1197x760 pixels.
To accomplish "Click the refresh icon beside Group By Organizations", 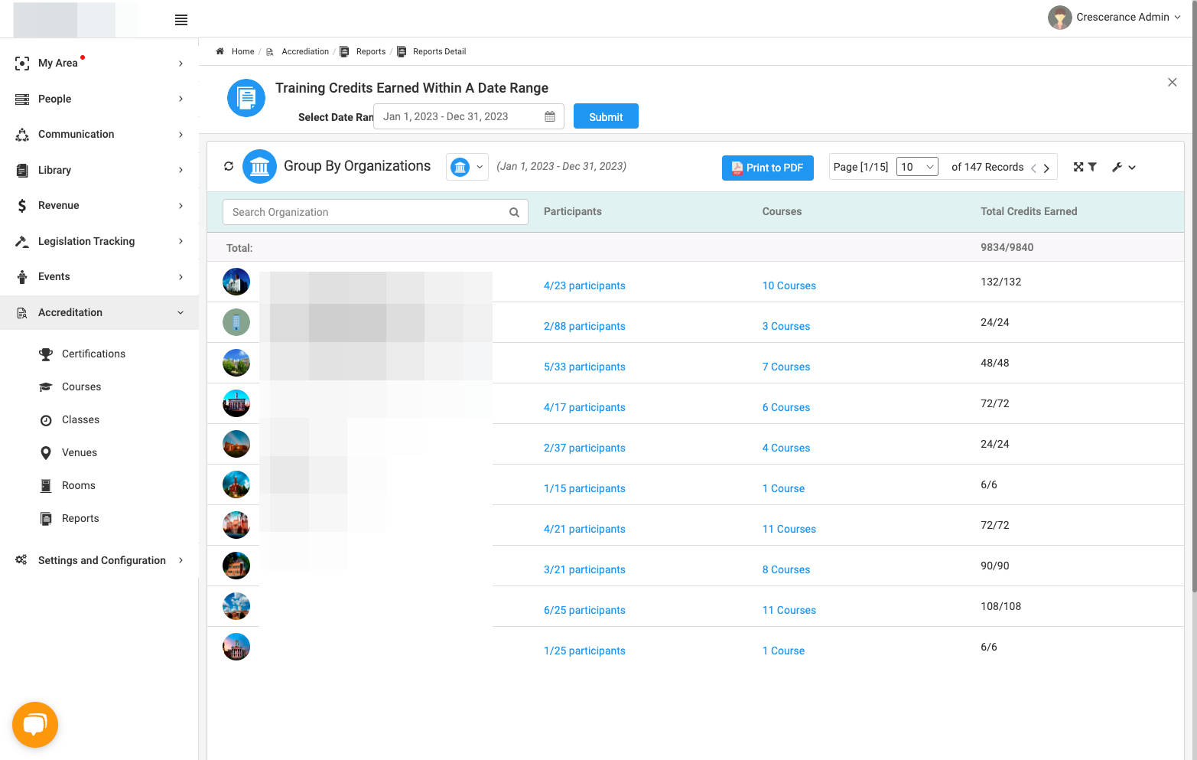I will click(229, 166).
